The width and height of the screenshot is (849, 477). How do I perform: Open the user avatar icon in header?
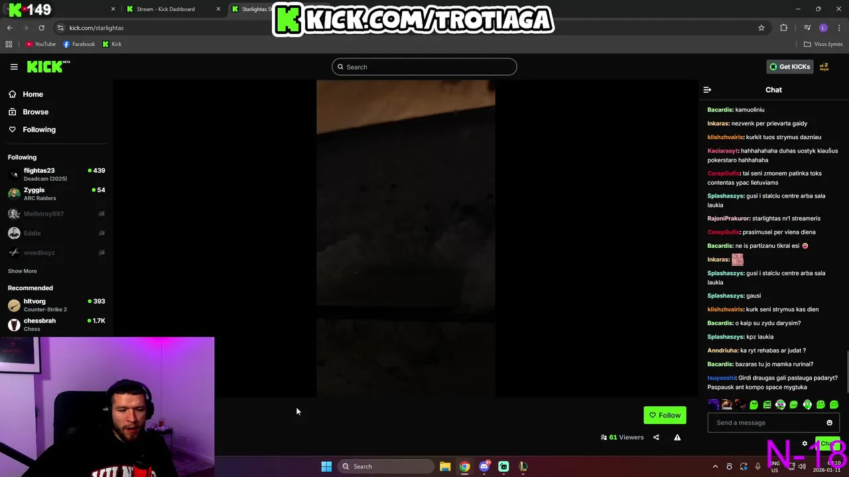[824, 67]
